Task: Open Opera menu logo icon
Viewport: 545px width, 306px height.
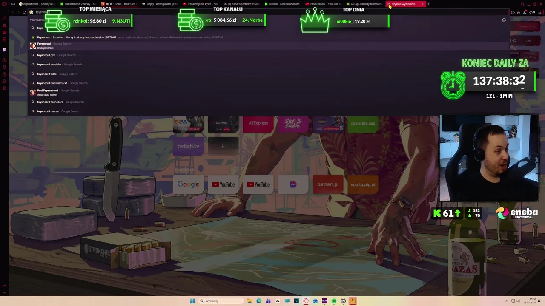Action: click(x=4, y=4)
